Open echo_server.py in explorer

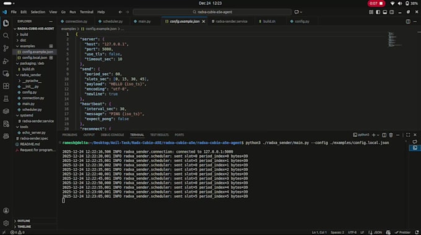35,133
